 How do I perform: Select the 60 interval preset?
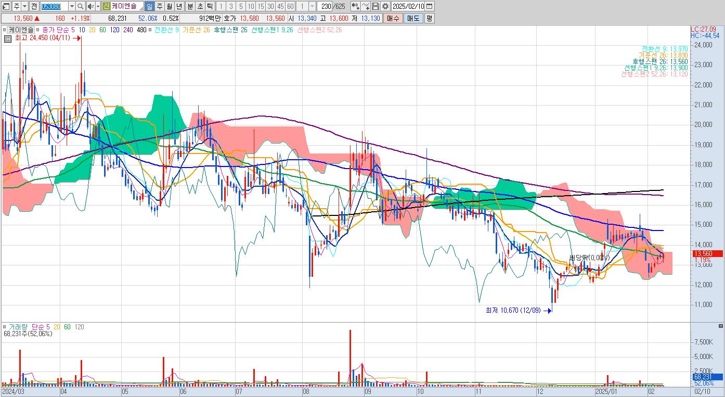tap(290, 6)
